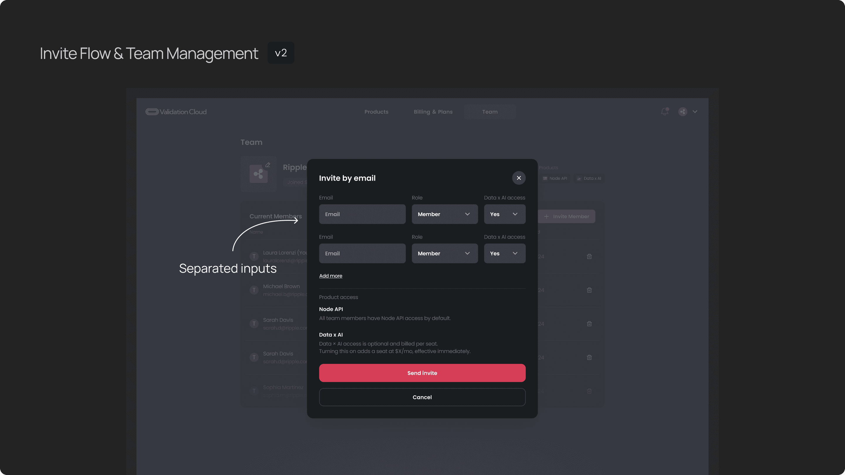Click the Validation Cloud logo
The width and height of the screenshot is (845, 475).
pyautogui.click(x=176, y=112)
